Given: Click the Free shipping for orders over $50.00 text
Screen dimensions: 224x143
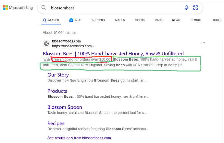Looking at the screenshot, I should pos(81,60).
